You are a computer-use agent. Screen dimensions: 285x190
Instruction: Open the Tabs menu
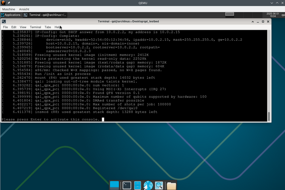[47, 27]
